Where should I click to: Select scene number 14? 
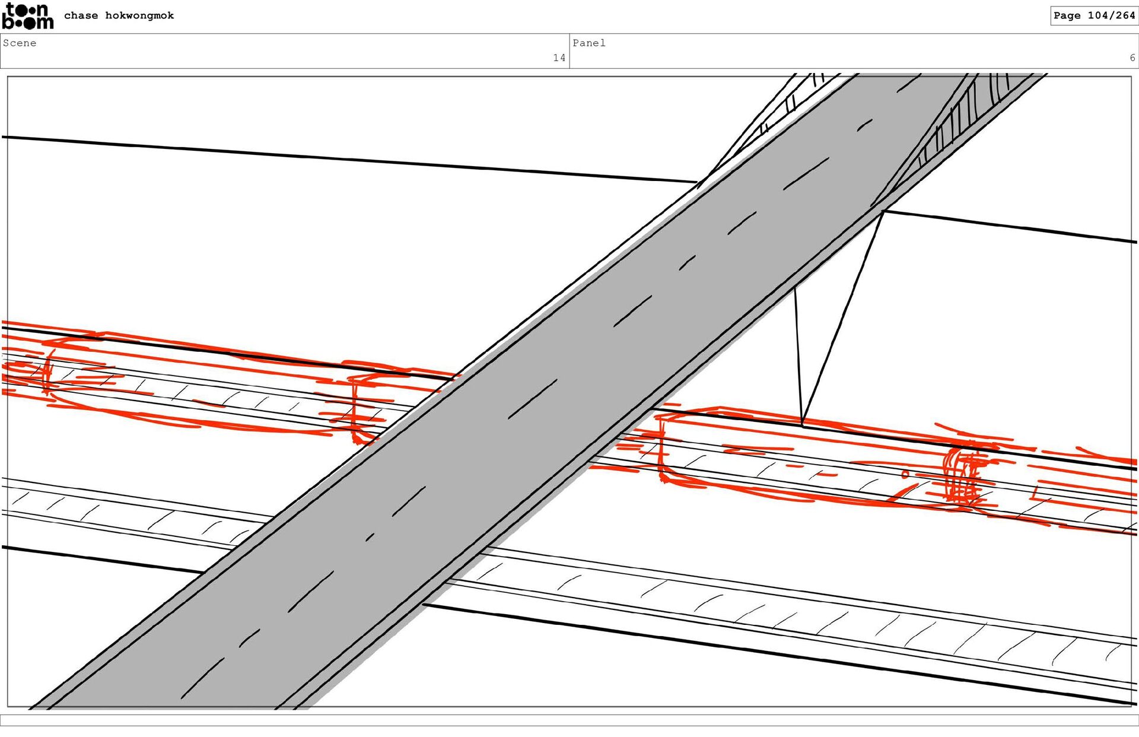[x=559, y=58]
